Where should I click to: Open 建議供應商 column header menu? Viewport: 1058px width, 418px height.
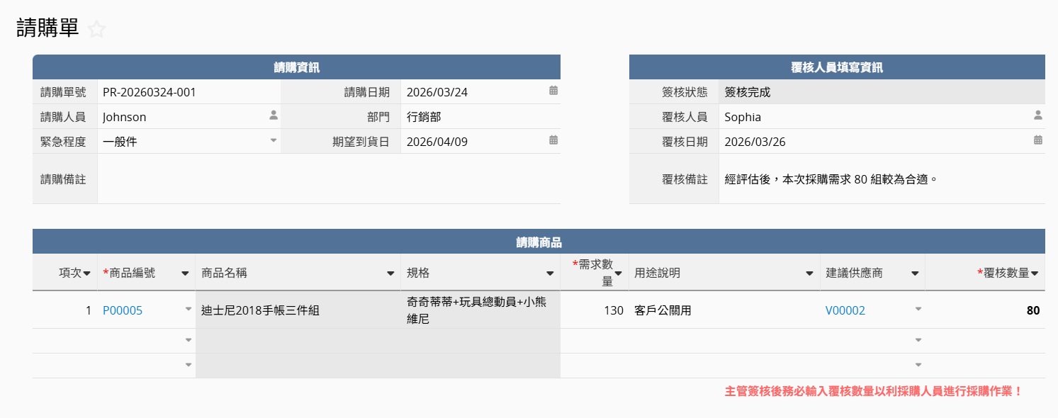915,273
